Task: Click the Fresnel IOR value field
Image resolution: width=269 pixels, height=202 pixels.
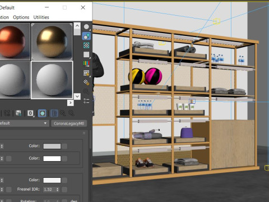Action: [49, 190]
